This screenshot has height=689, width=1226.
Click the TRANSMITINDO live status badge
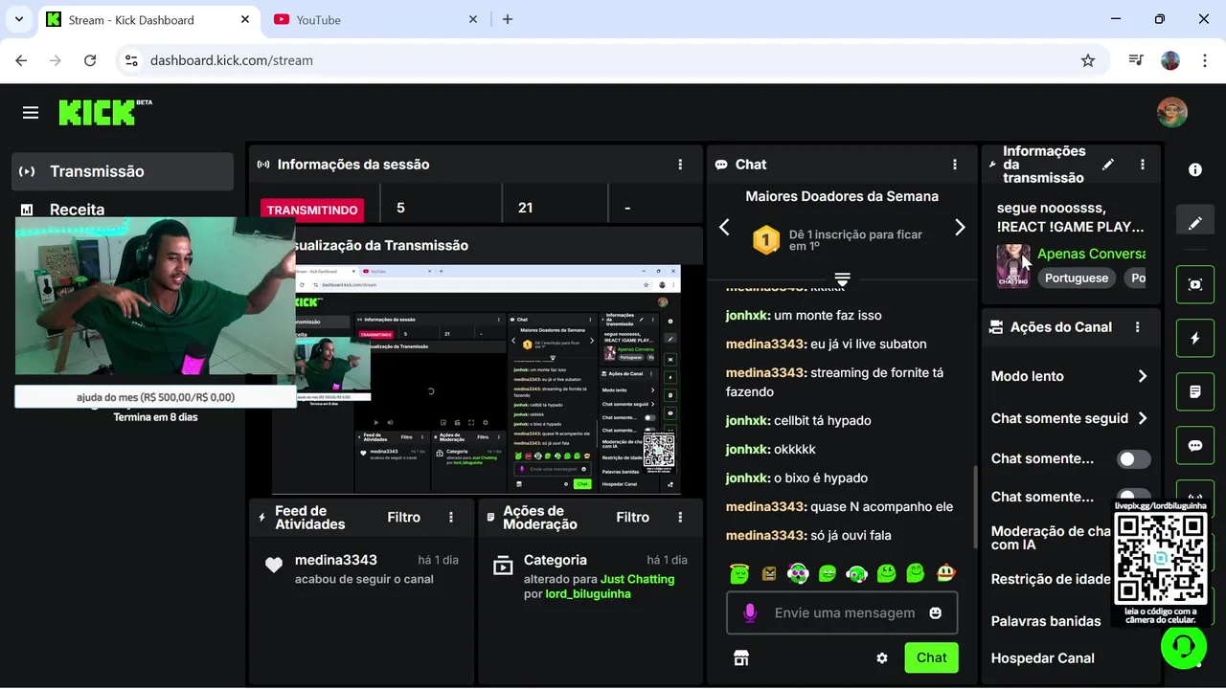[313, 210]
